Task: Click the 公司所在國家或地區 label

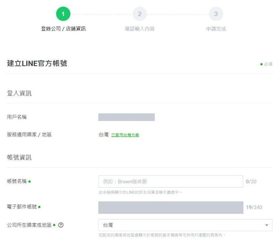Action: [29, 225]
